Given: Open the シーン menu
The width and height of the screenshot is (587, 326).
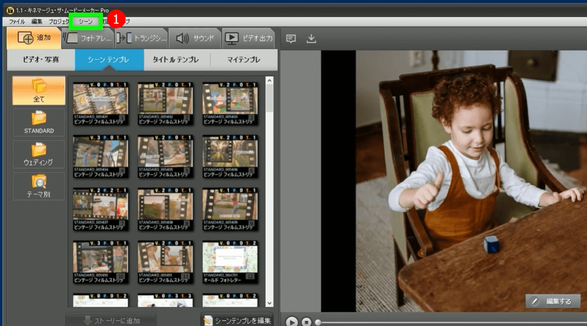Looking at the screenshot, I should pyautogui.click(x=86, y=21).
